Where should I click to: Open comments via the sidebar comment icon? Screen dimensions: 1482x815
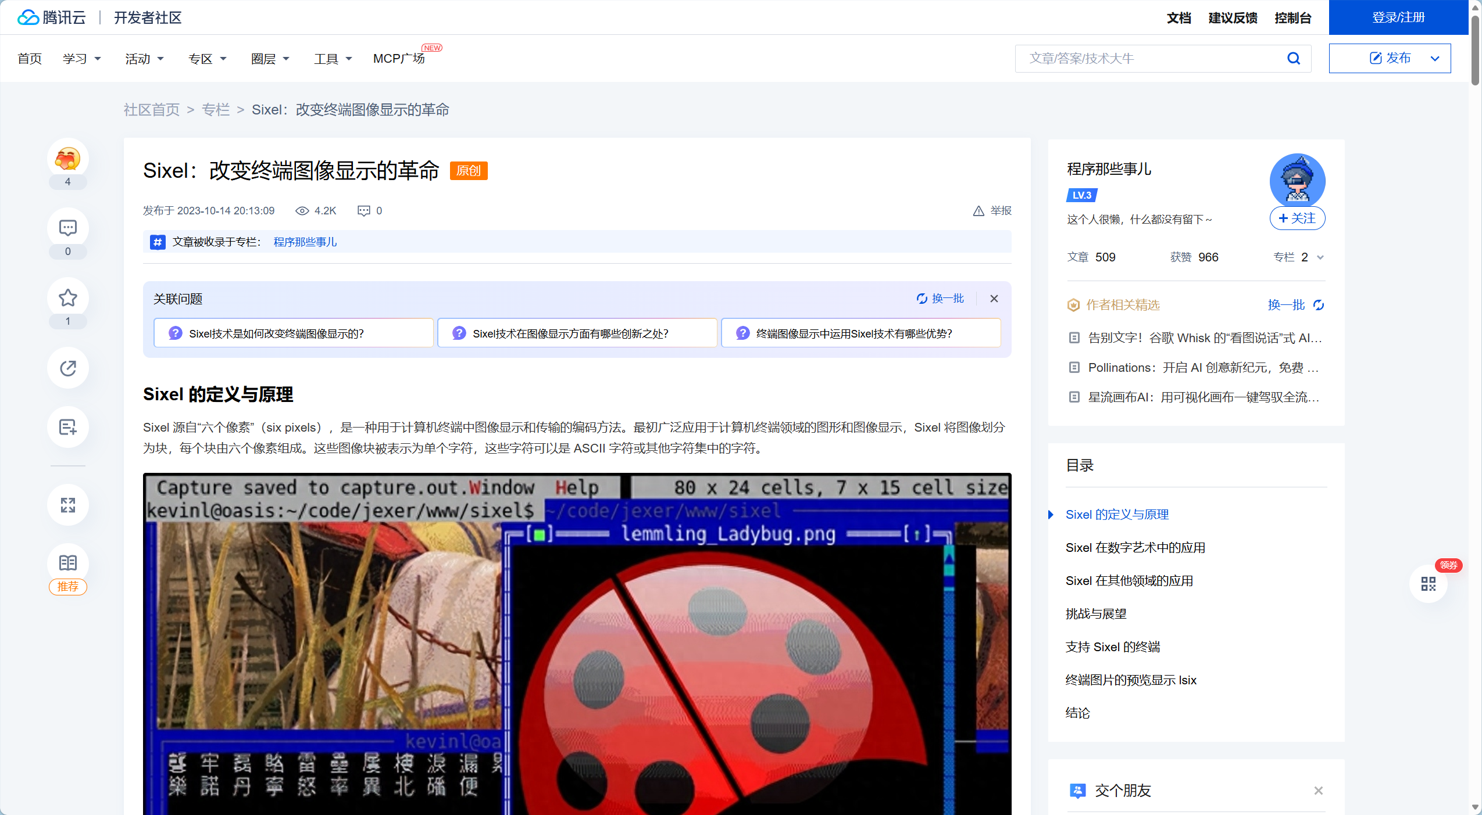pos(68,228)
